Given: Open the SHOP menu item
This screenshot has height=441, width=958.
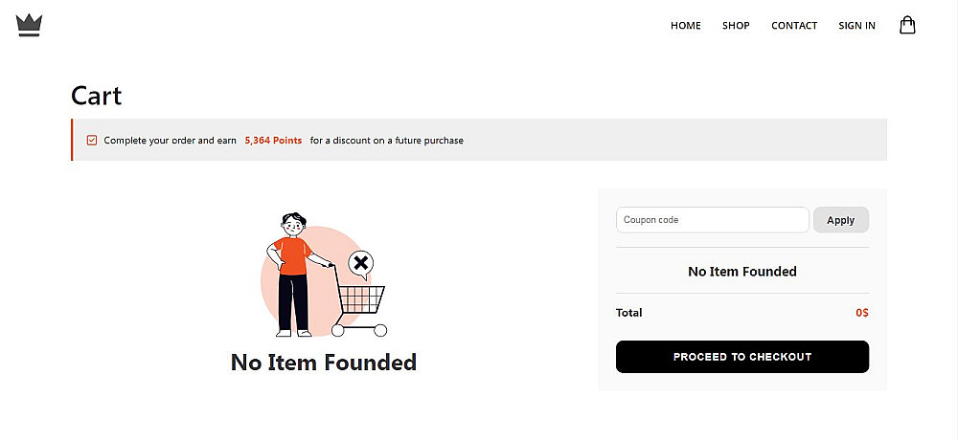Looking at the screenshot, I should 736,26.
